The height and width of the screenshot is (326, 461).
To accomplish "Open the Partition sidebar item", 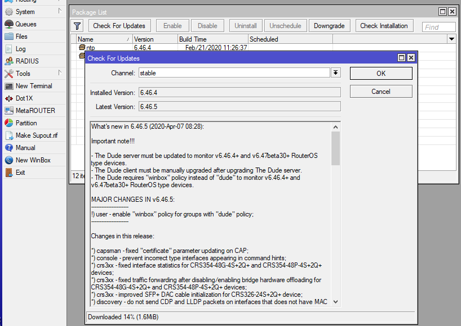I will point(26,123).
